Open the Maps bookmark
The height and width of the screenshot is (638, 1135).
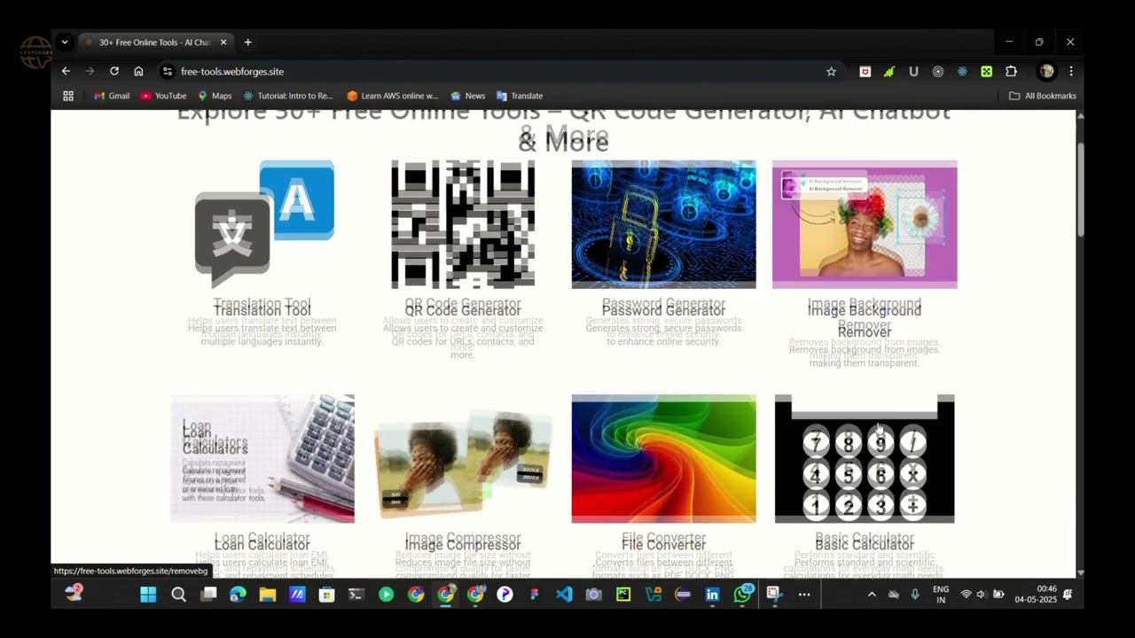point(215,96)
